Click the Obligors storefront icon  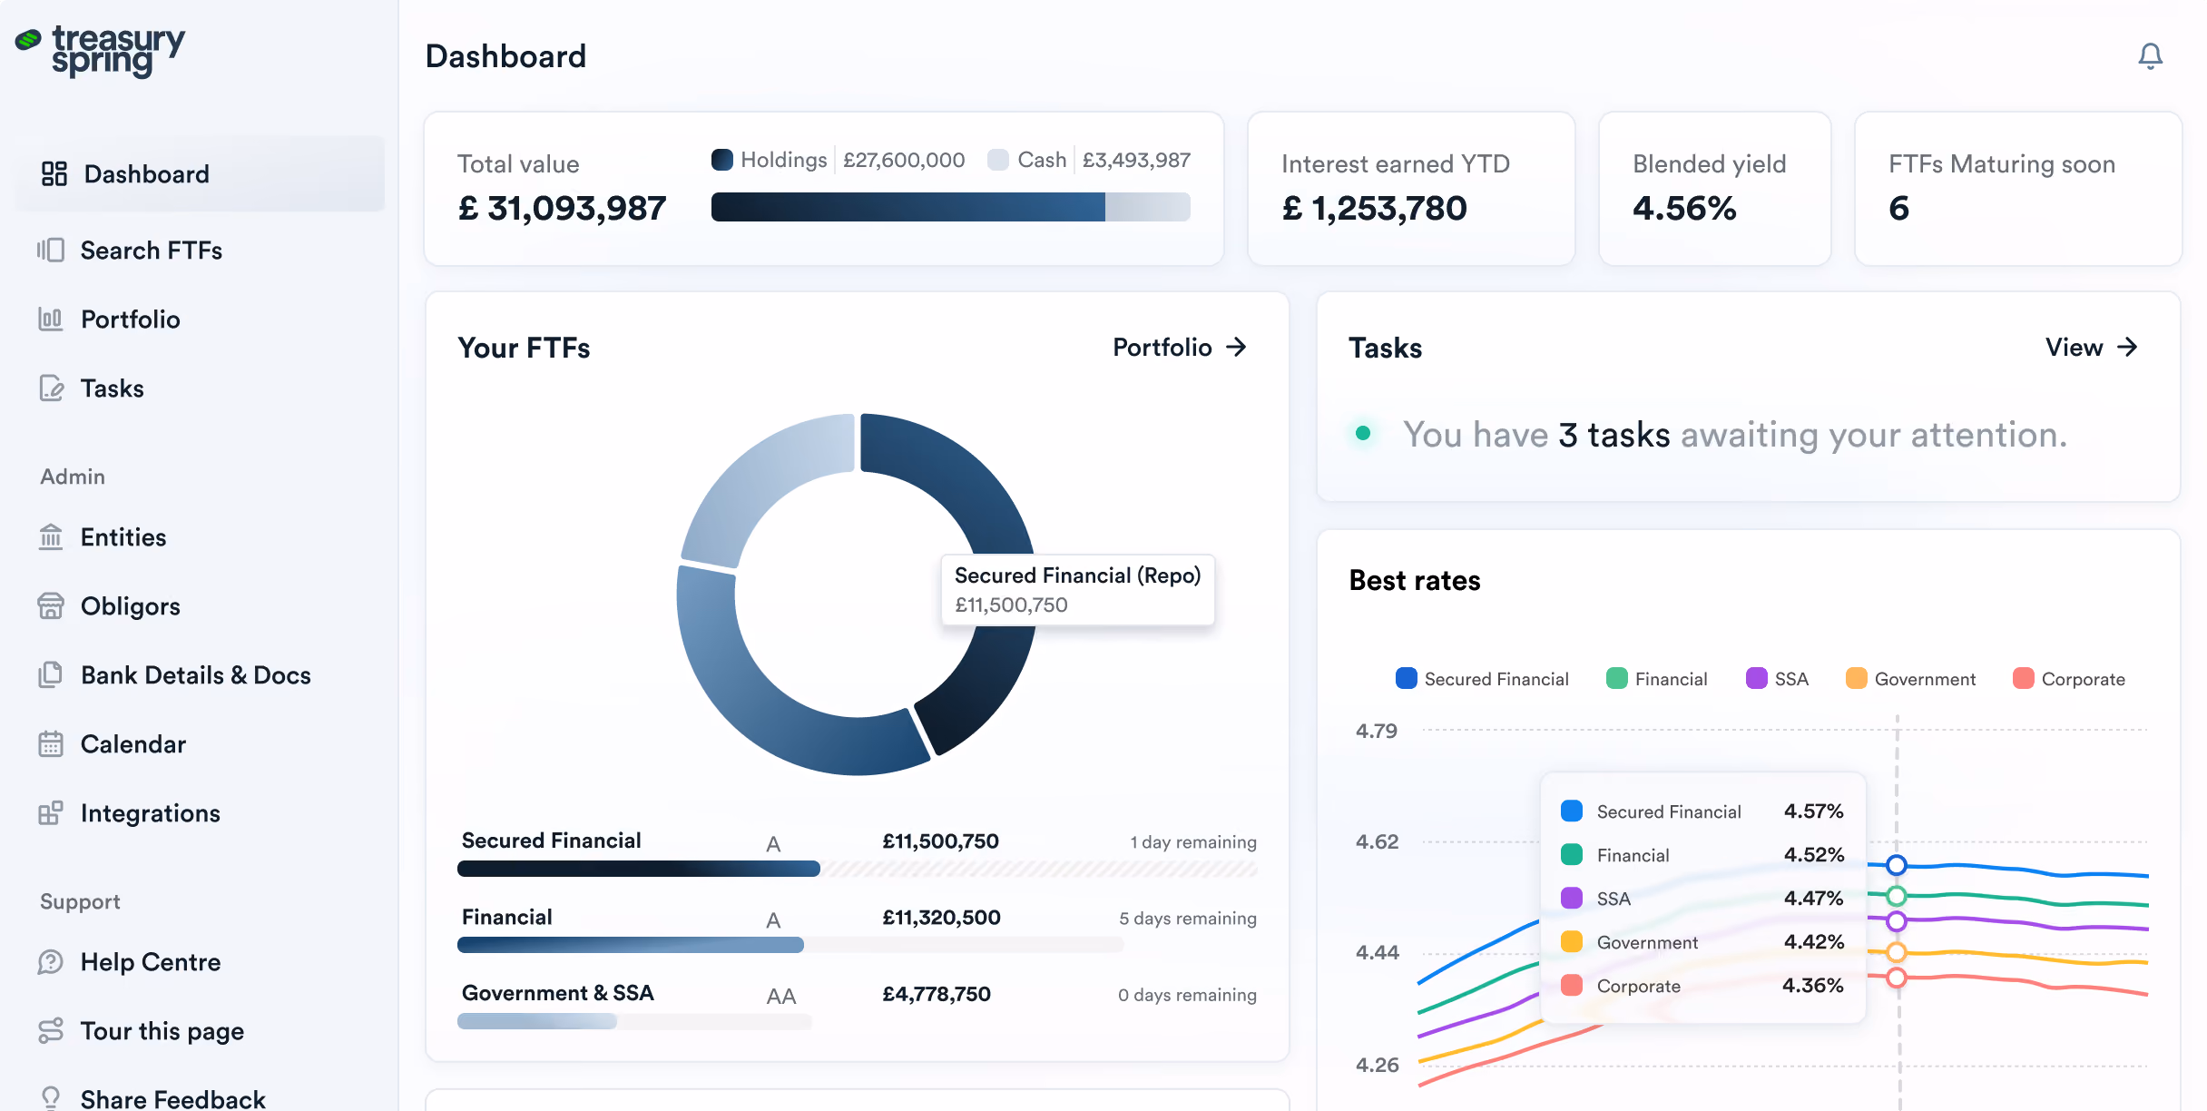tap(51, 605)
